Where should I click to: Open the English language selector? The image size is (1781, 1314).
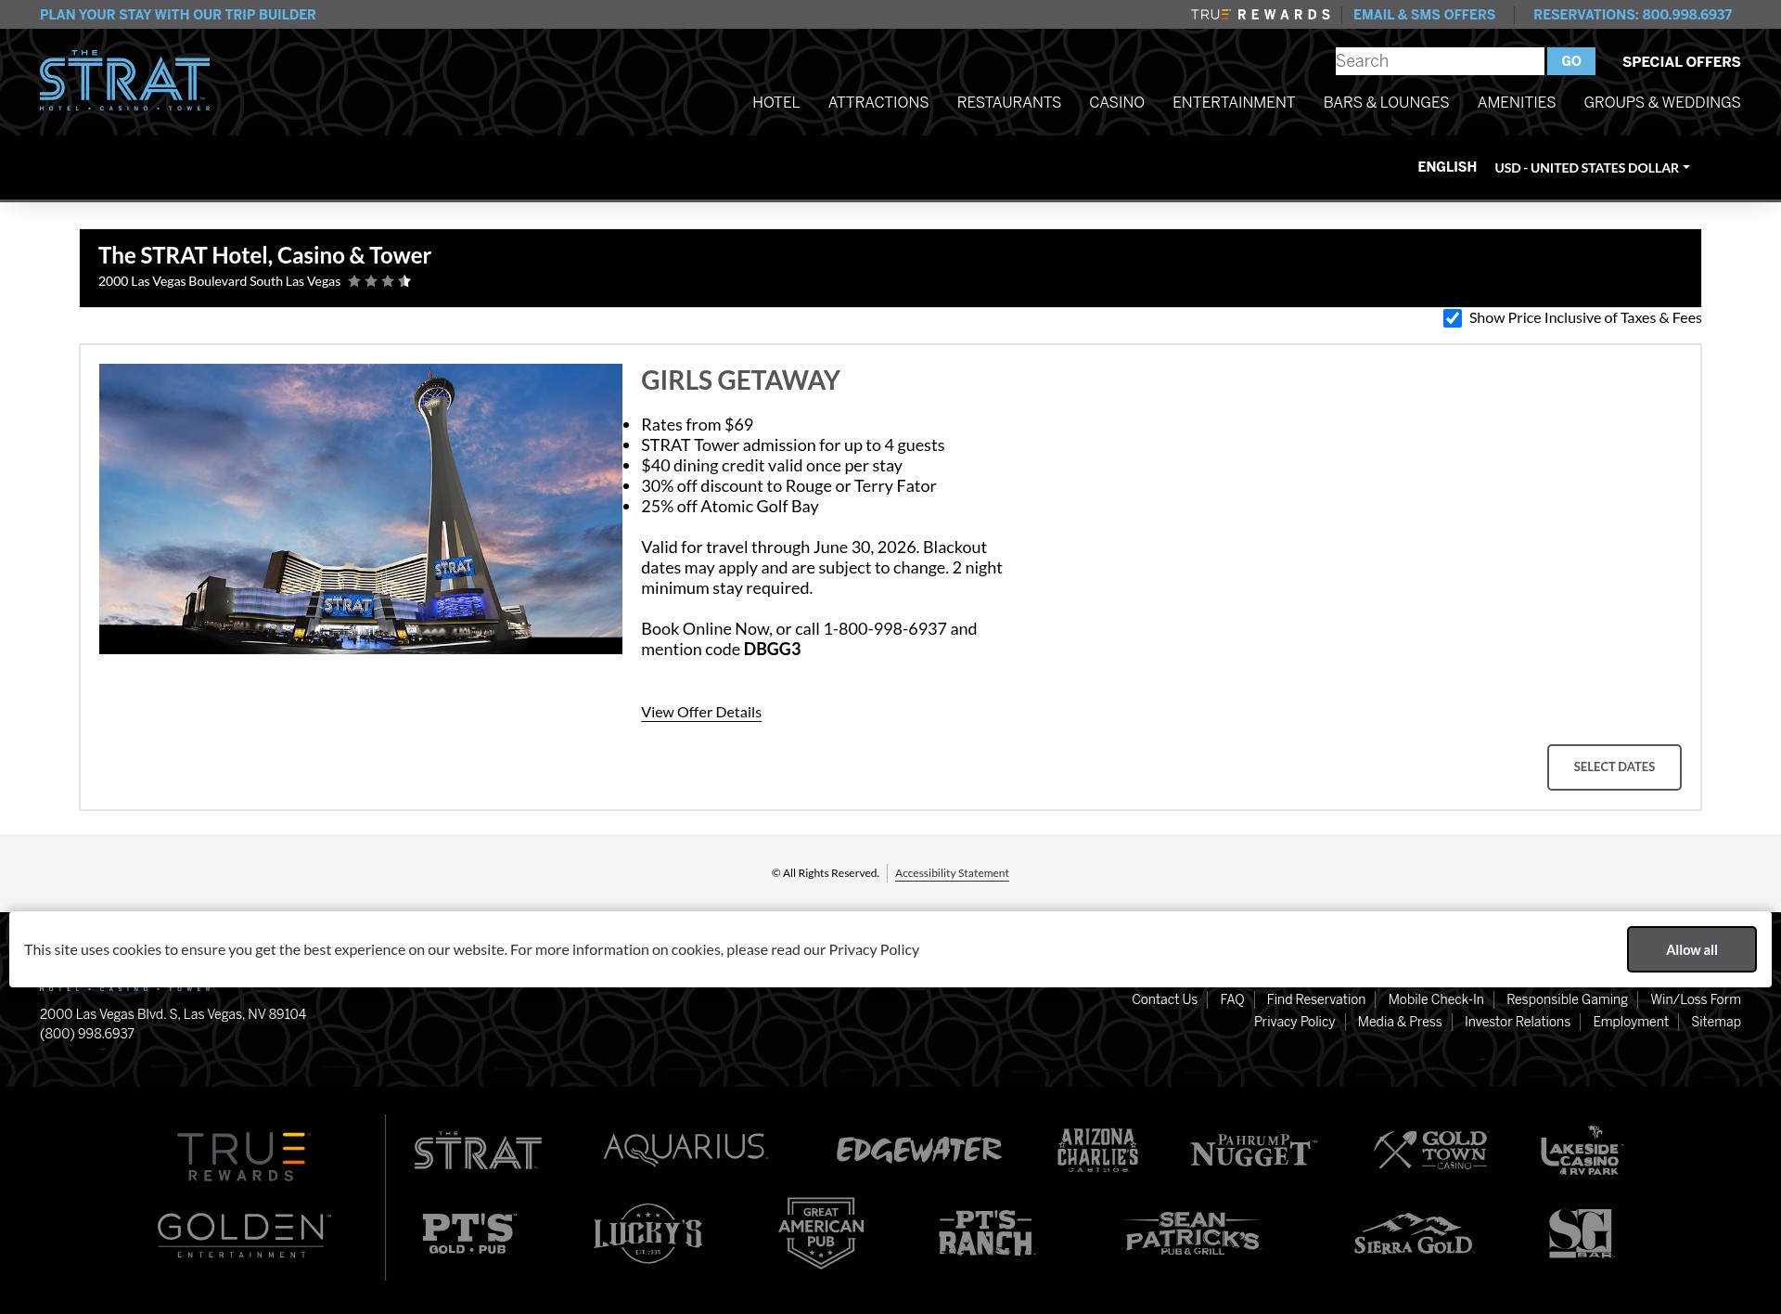(x=1446, y=167)
